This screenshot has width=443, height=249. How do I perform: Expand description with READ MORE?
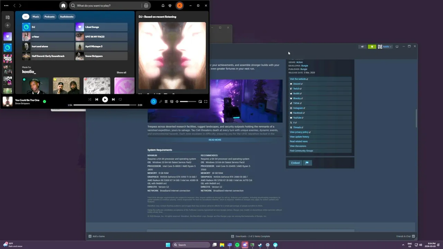215,140
